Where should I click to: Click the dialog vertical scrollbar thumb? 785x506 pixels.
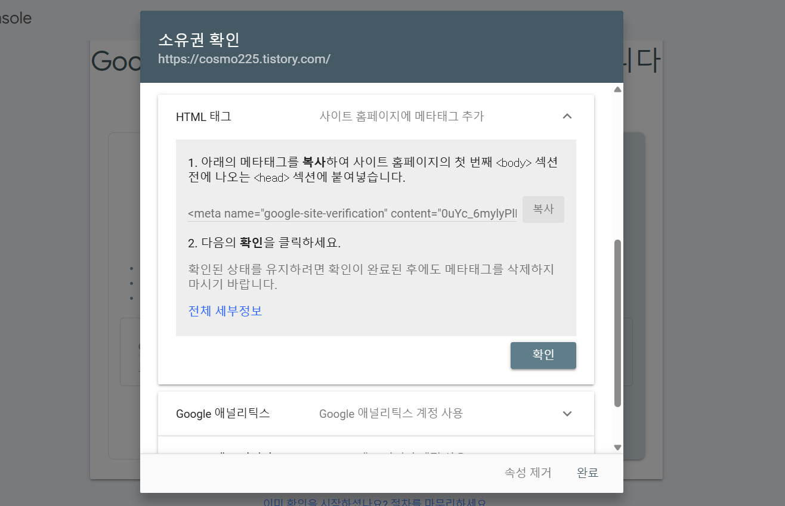tap(617, 323)
